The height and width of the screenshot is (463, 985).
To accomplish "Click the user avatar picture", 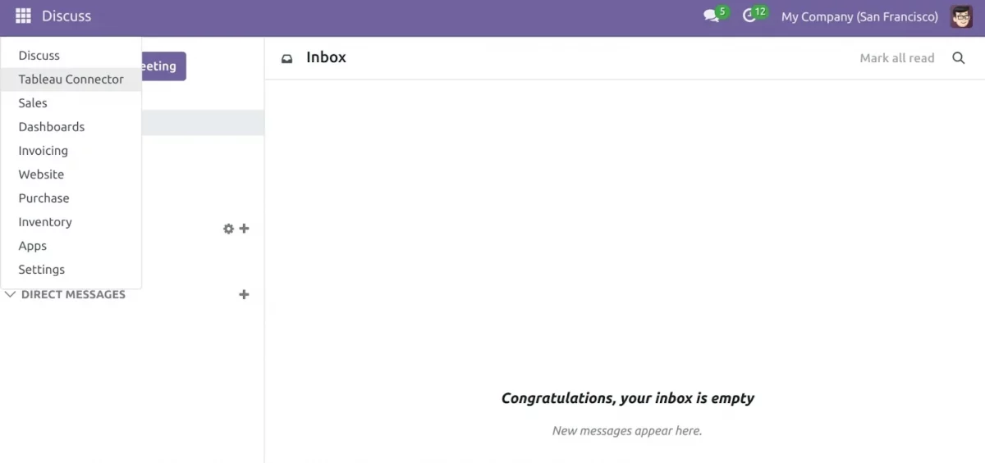I will [x=961, y=16].
